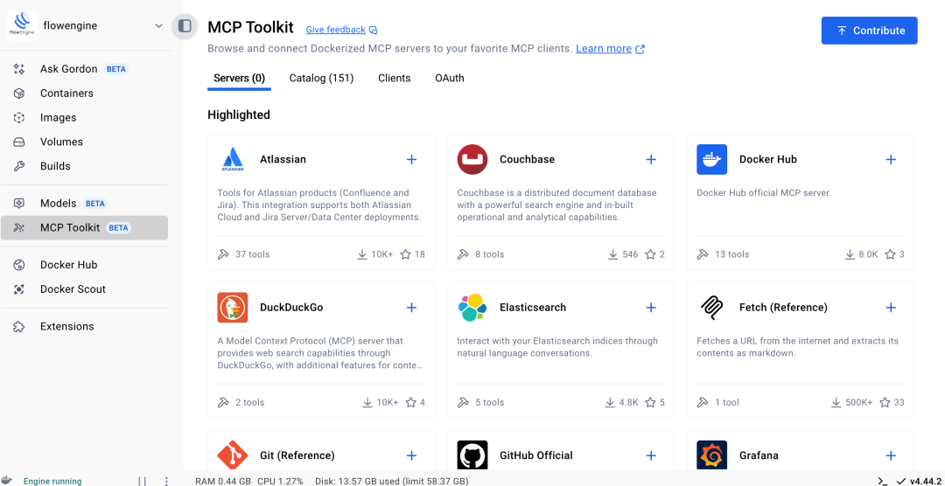
Task: Add the Elasticsearch server with plus
Action: 651,307
